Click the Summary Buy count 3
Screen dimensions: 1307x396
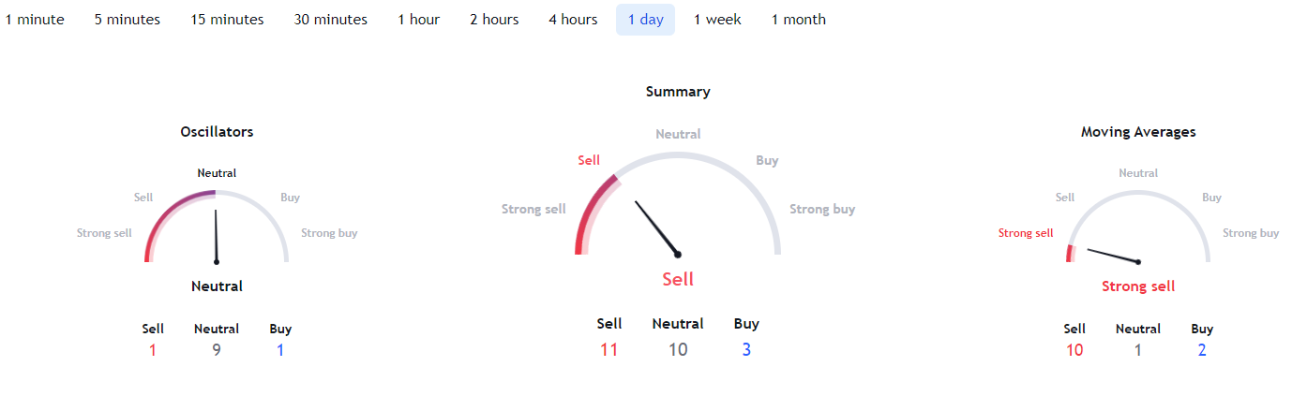[746, 350]
